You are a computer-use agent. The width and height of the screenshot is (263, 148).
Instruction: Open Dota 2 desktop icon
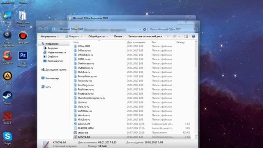[x=7, y=118]
